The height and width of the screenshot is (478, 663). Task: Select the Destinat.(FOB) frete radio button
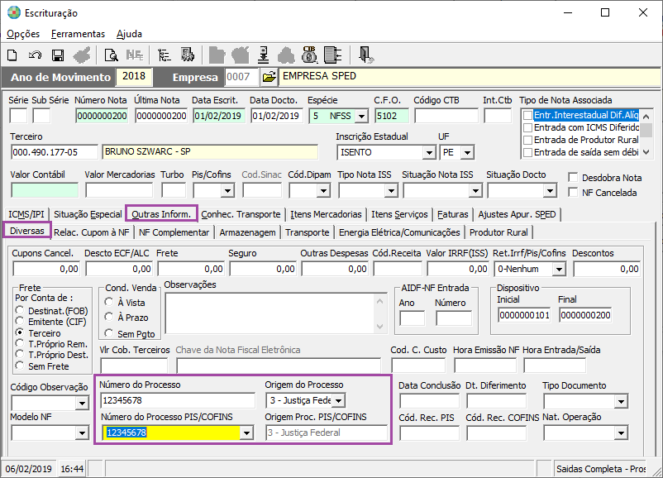pos(21,311)
